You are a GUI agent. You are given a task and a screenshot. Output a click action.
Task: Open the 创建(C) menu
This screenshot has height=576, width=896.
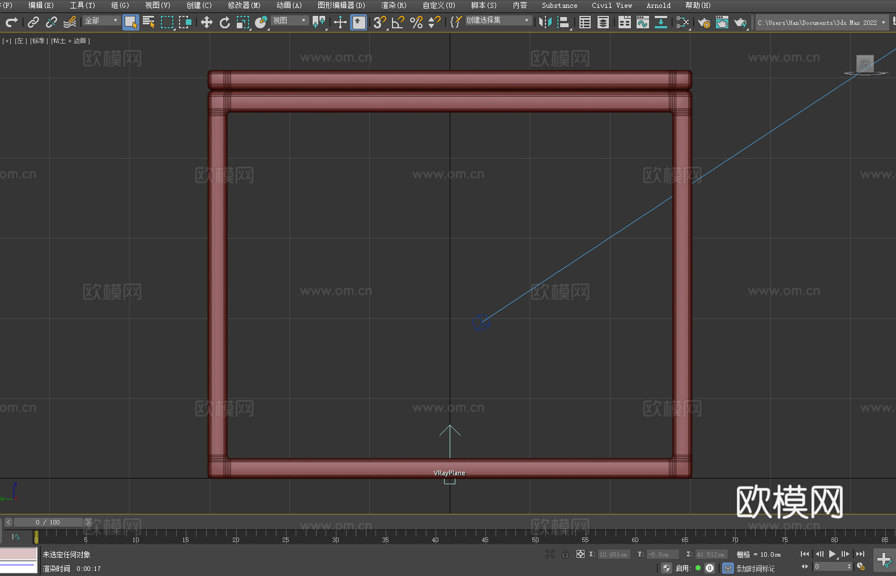(x=199, y=5)
